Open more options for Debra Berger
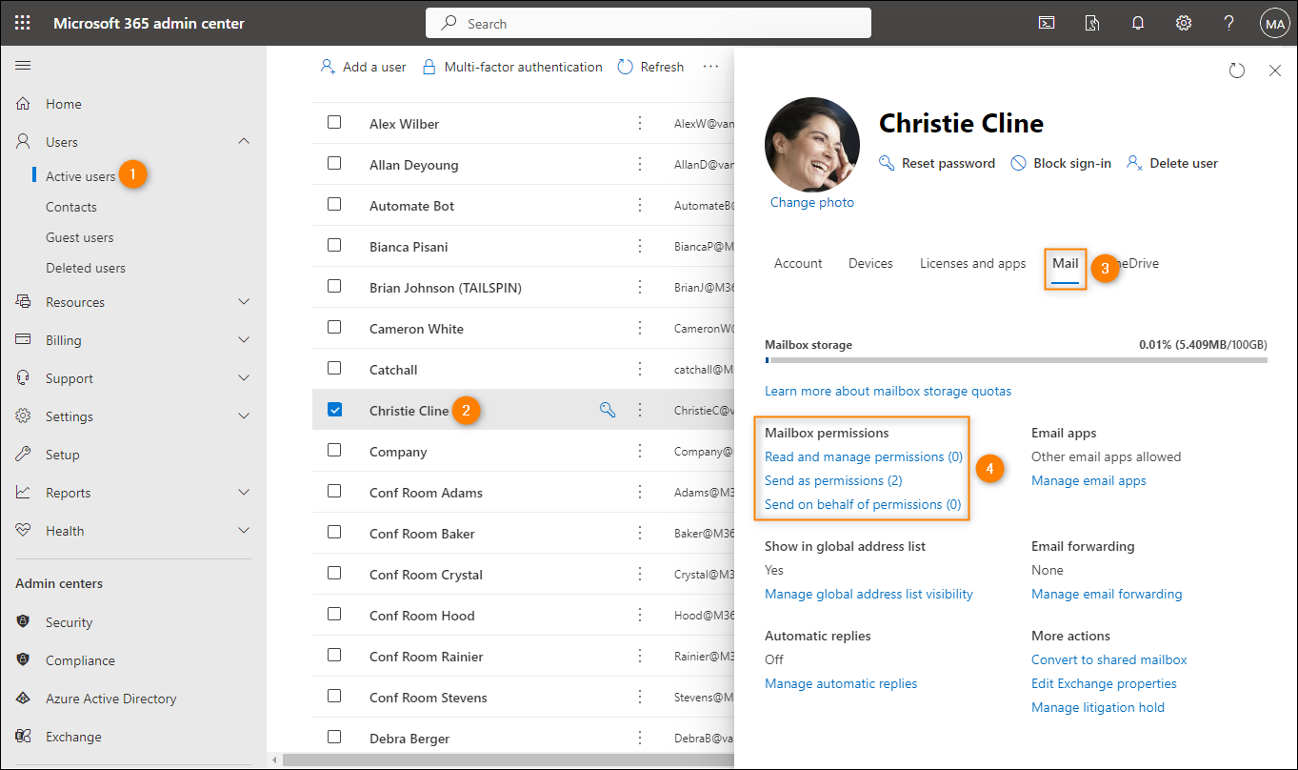 (x=640, y=738)
